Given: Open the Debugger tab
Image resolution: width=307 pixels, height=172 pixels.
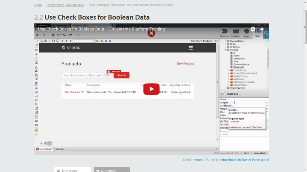Looking at the screenshot, I should pos(60,149).
